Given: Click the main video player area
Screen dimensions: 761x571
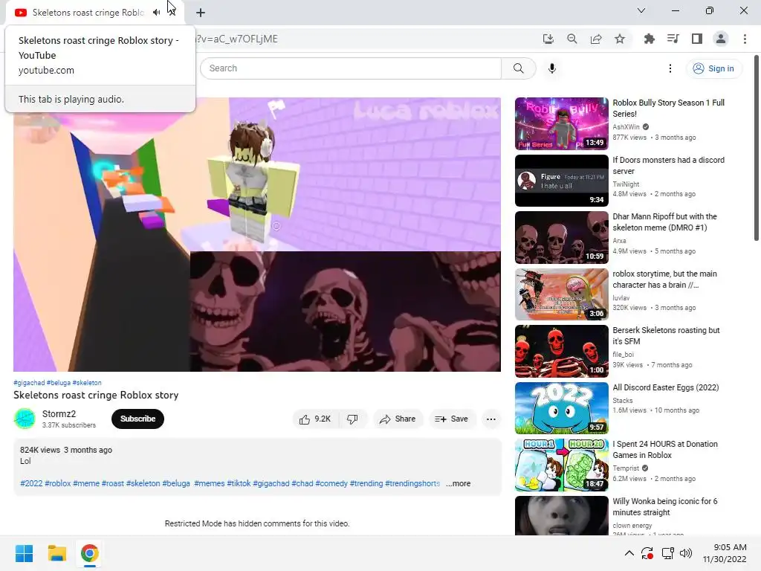Looking at the screenshot, I should point(257,234).
